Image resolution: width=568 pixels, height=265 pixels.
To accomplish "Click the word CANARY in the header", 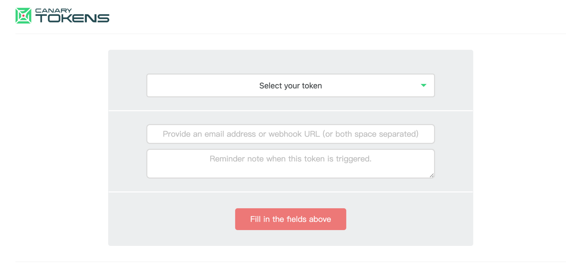I will (54, 11).
